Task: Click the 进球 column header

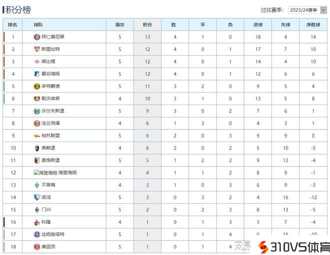Action: [x=257, y=24]
